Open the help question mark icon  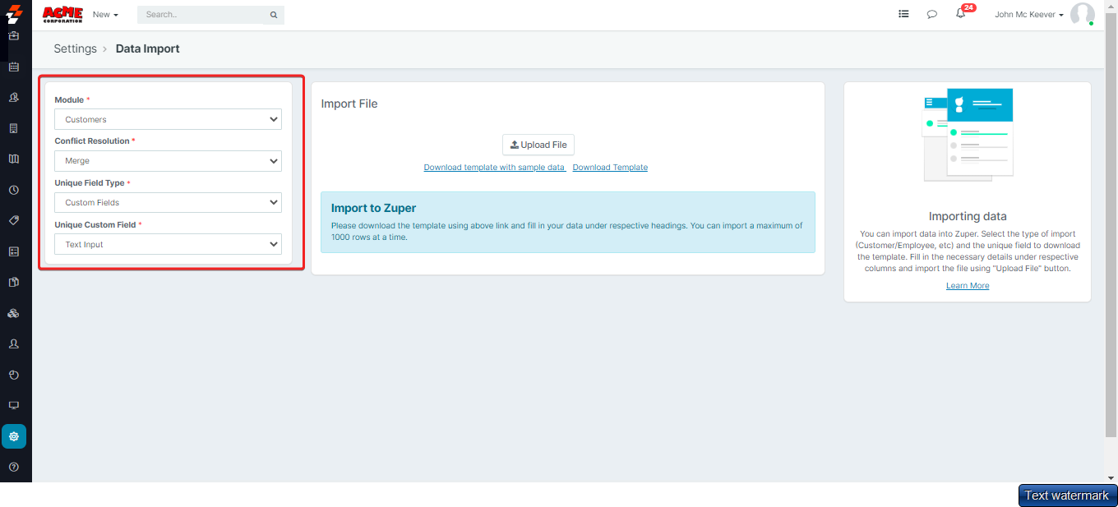(x=14, y=467)
